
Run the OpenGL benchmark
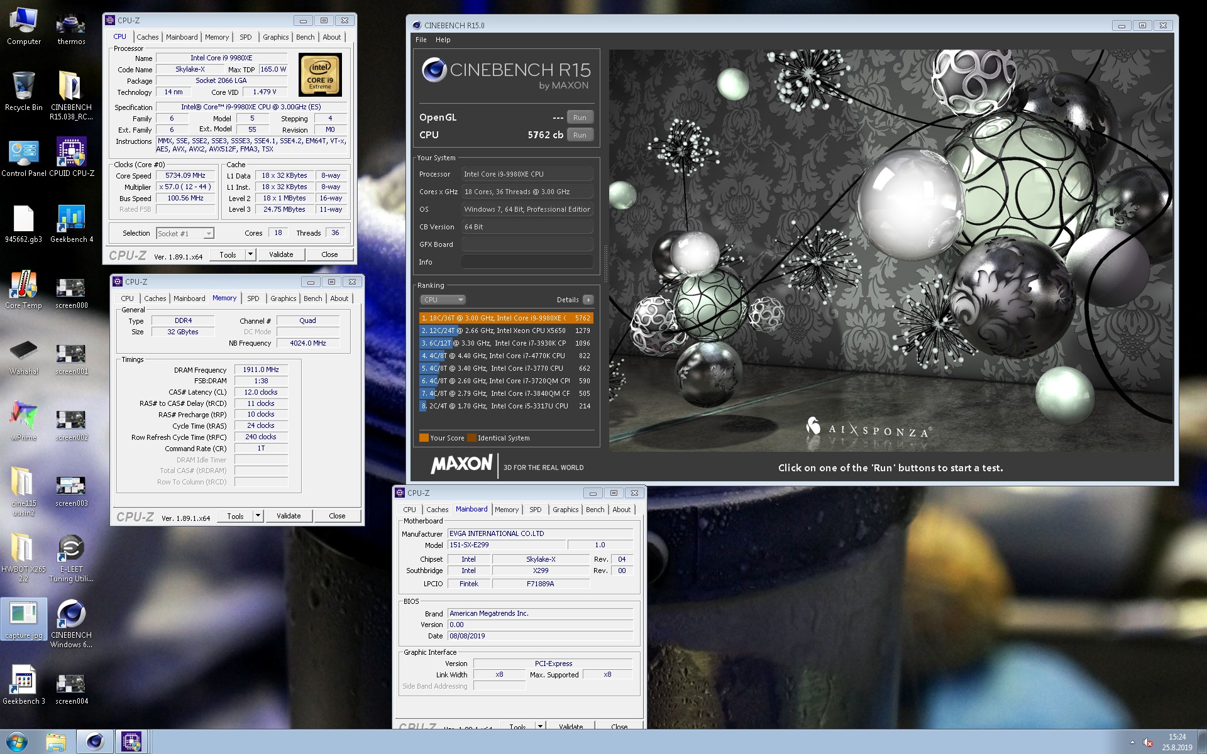580,117
